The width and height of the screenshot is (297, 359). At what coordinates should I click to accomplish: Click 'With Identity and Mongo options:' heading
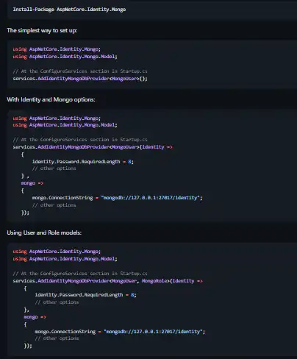point(51,99)
